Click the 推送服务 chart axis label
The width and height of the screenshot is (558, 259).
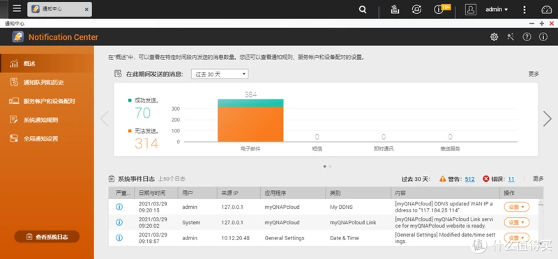coord(450,149)
